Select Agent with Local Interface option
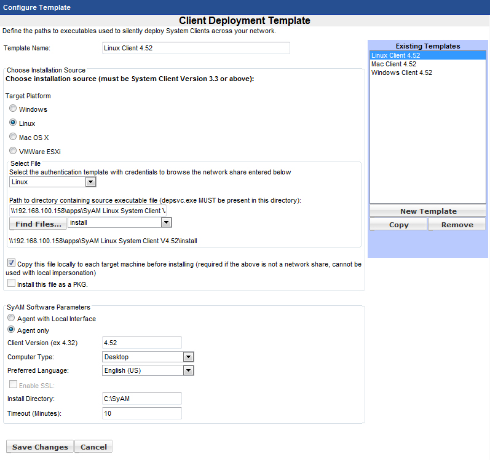This screenshot has height=460, width=490. (11, 319)
